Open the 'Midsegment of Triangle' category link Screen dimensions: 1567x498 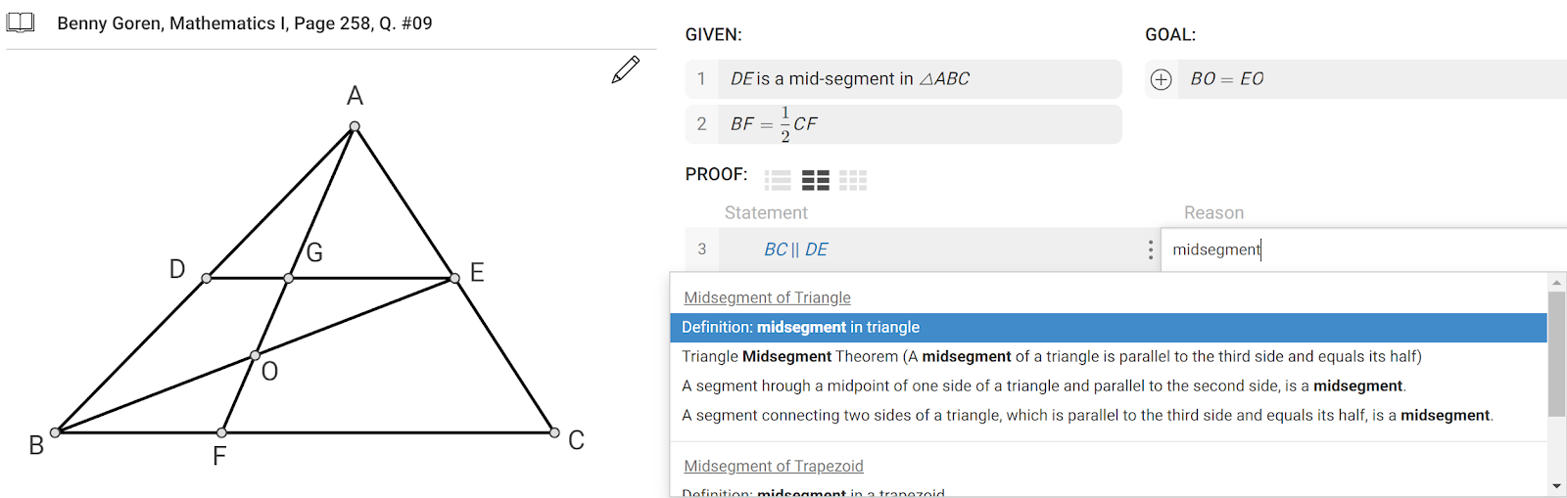pos(767,297)
